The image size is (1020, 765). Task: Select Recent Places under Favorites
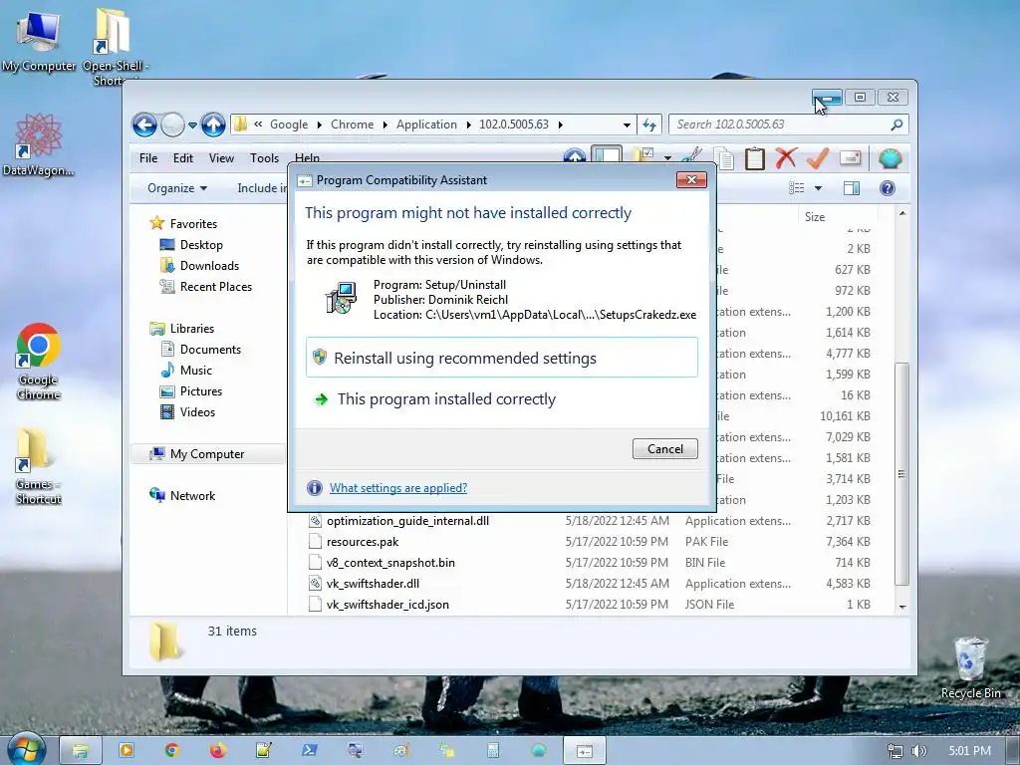pos(216,286)
